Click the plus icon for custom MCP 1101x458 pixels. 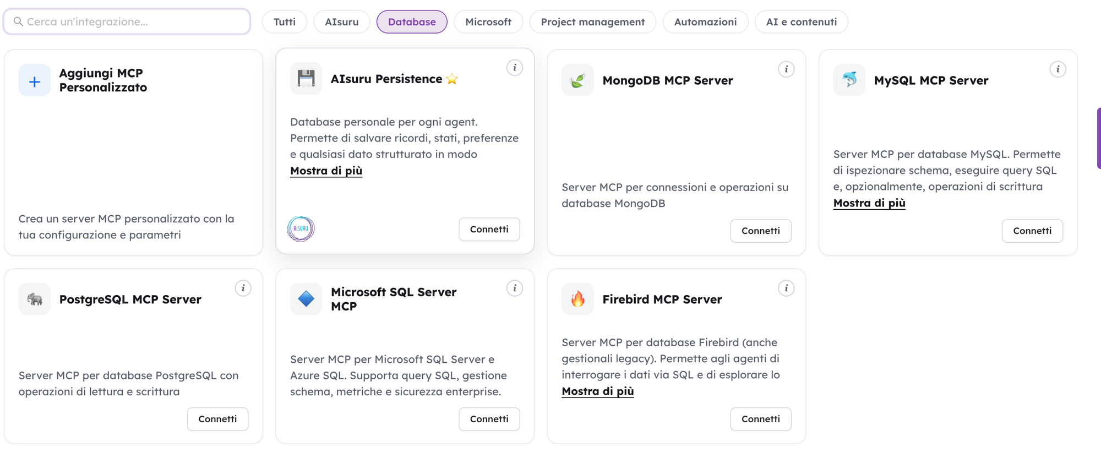point(34,80)
